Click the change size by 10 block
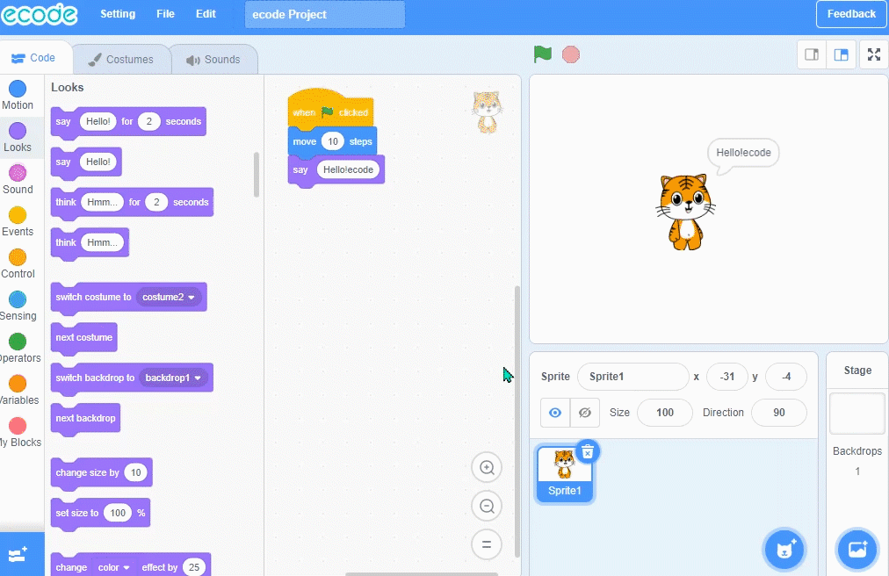 pyautogui.click(x=102, y=472)
